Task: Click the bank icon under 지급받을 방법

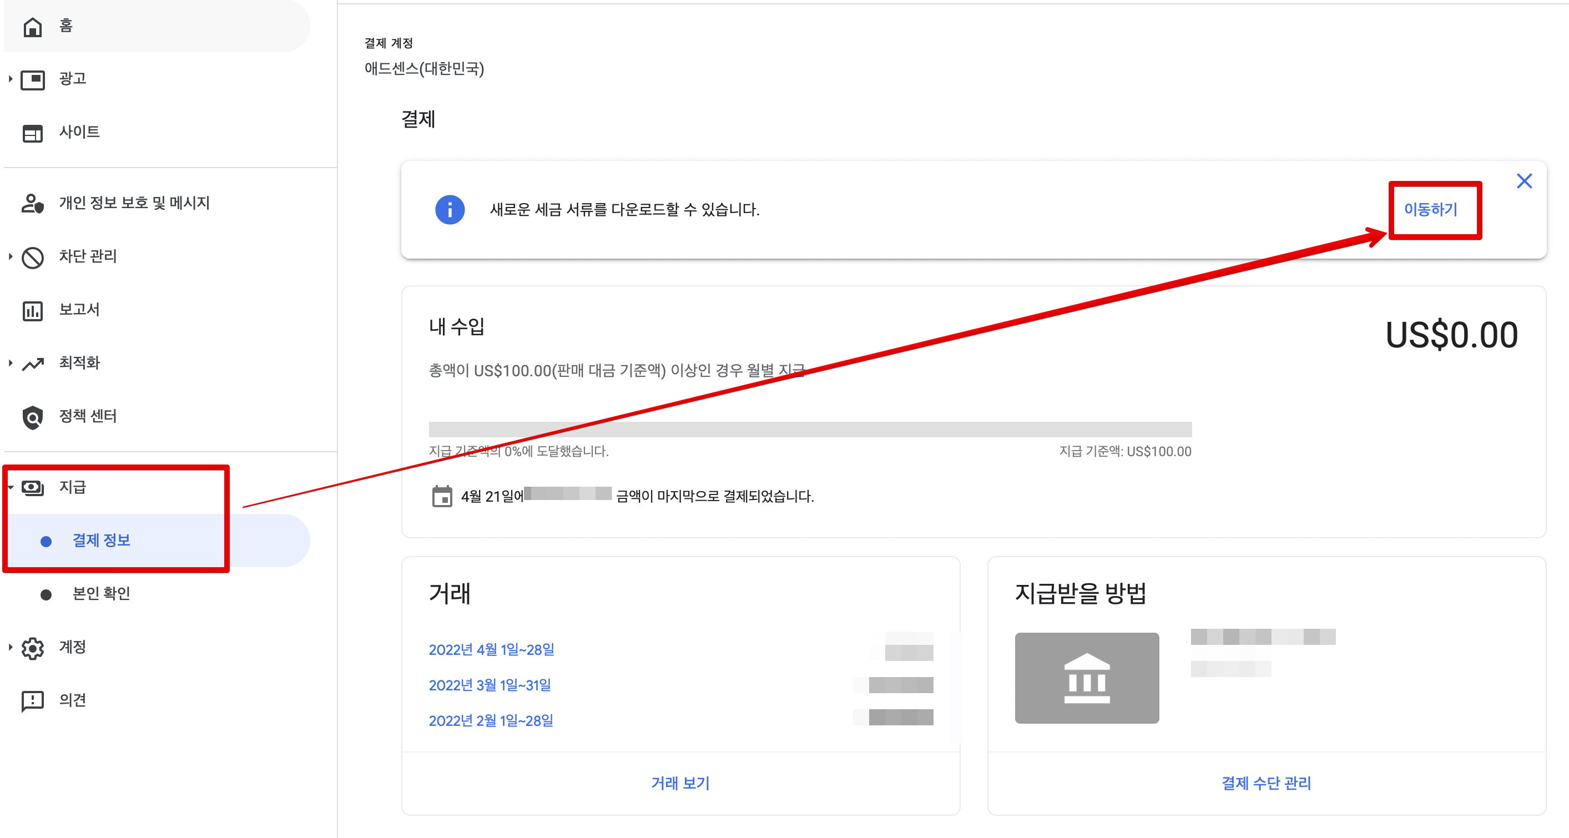Action: click(x=1086, y=678)
